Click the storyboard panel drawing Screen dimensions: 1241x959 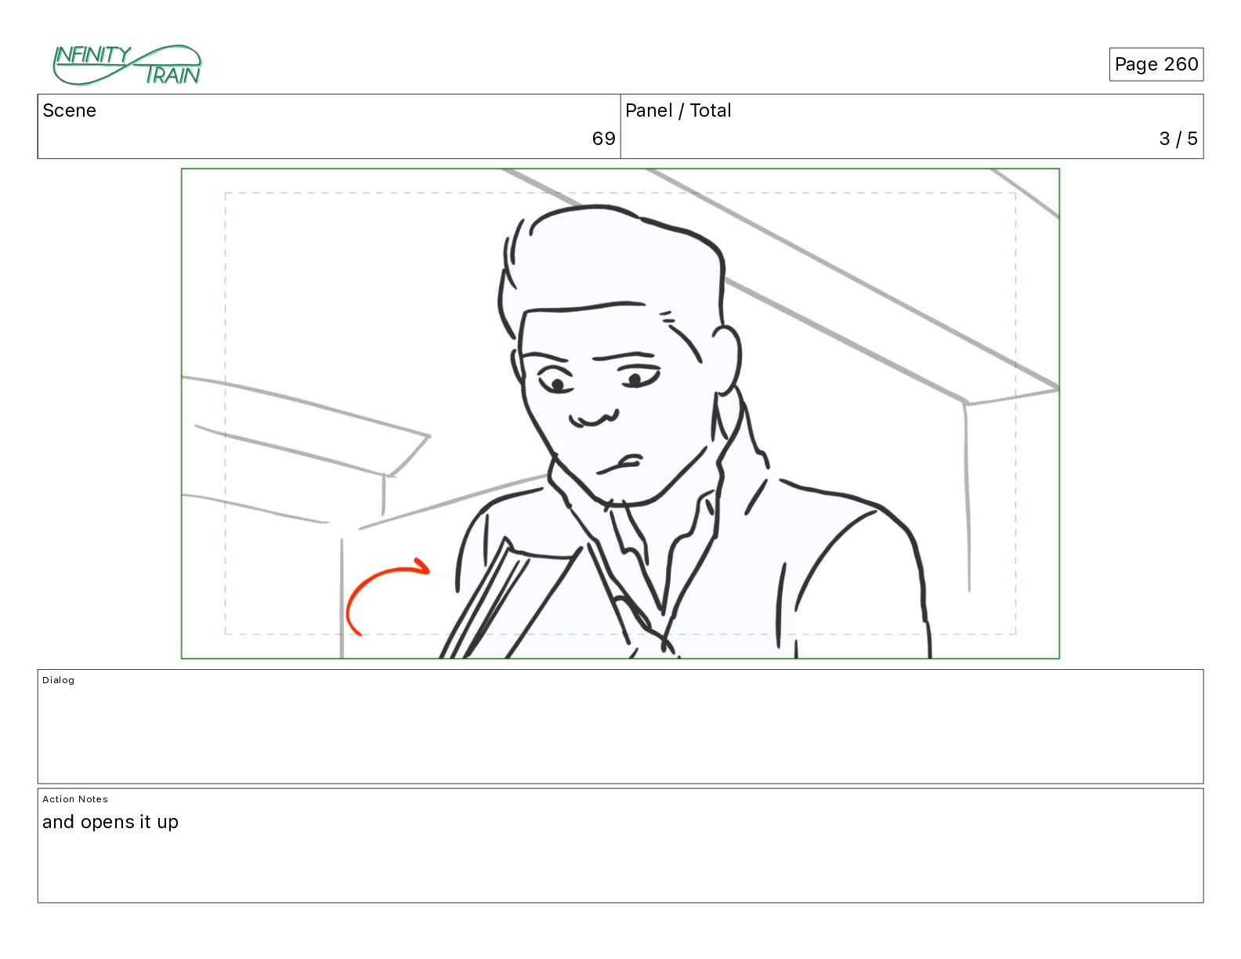coord(620,414)
